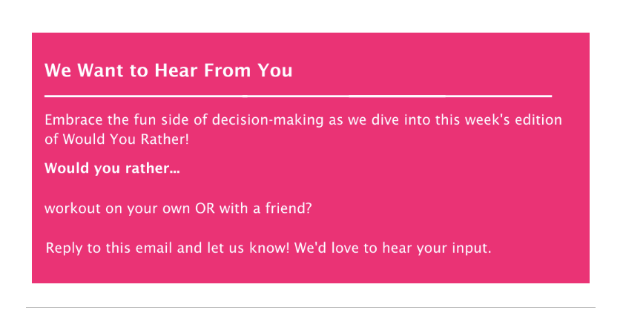The width and height of the screenshot is (623, 313).
Task: Click the 'workout on your own OR with a friend?' question
Action: (178, 208)
